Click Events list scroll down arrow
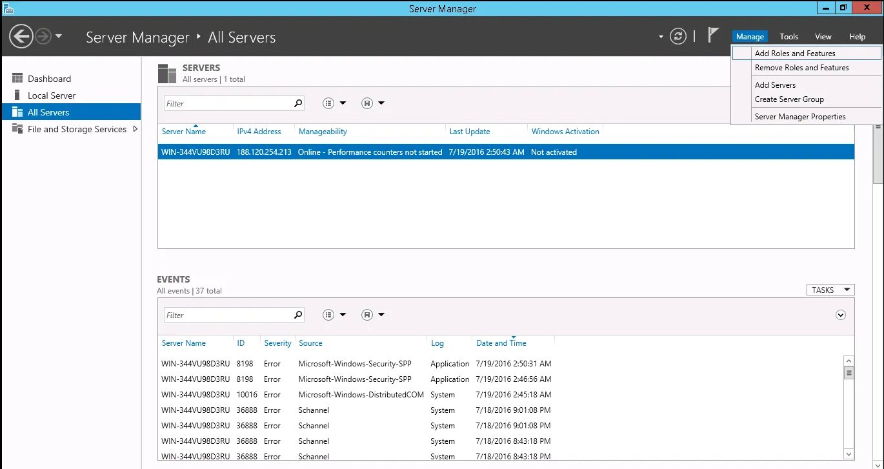Screen dimensions: 884x469 [849, 454]
